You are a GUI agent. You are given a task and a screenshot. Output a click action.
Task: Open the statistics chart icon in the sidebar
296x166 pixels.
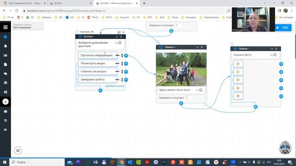click(x=6, y=55)
